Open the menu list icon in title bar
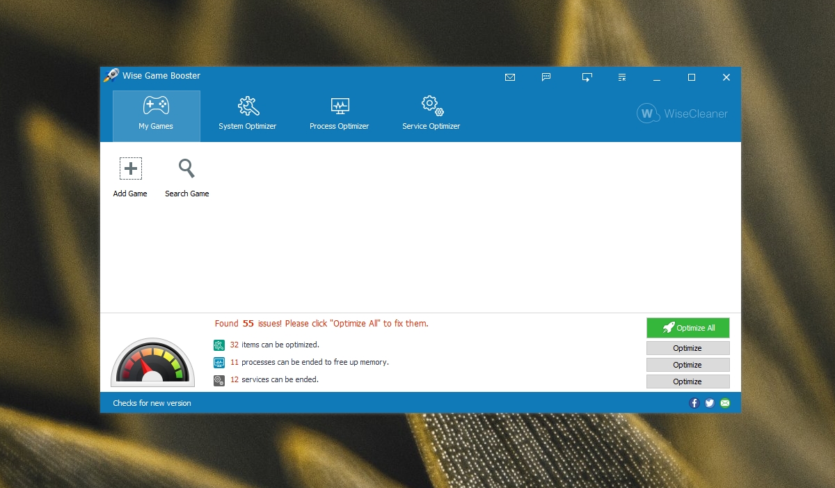 (622, 77)
